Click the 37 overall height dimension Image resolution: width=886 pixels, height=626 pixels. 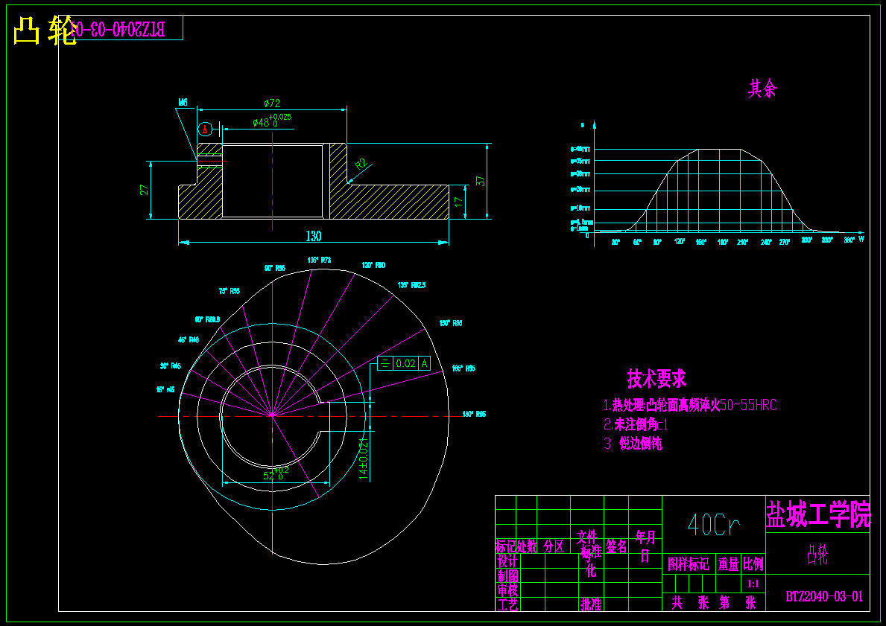click(x=481, y=181)
